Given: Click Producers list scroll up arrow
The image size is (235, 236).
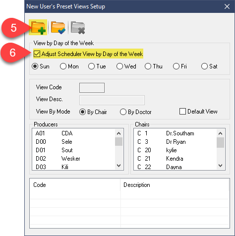Looking at the screenshot, I should click(118, 133).
